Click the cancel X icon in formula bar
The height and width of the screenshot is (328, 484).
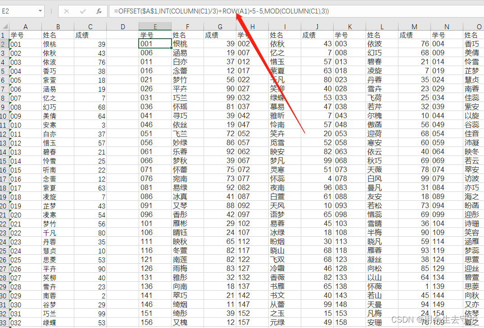(x=66, y=11)
